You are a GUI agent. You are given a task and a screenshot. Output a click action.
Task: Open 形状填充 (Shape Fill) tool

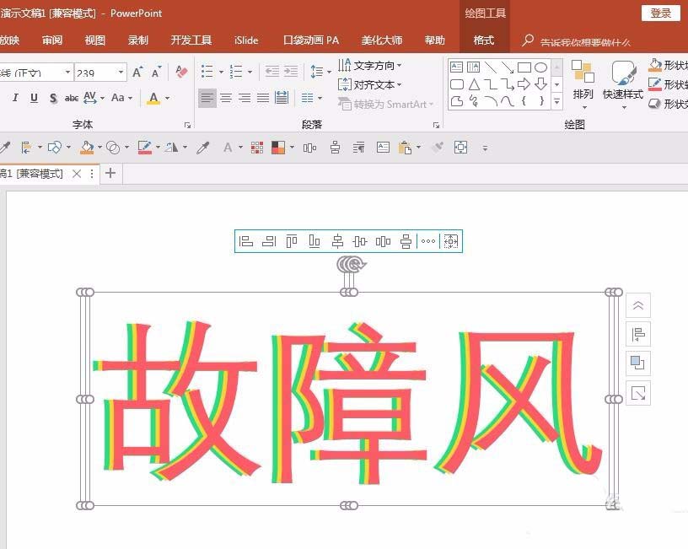point(666,64)
